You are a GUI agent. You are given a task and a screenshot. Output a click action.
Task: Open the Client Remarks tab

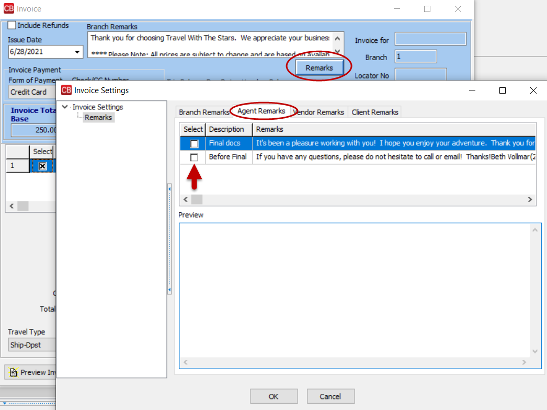click(x=374, y=112)
